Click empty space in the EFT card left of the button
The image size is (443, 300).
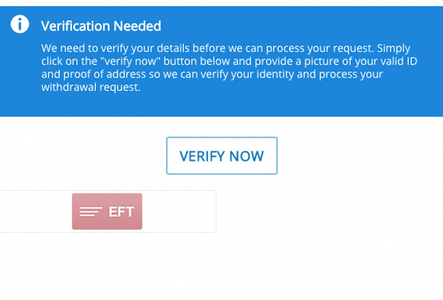pyautogui.click(x=35, y=212)
